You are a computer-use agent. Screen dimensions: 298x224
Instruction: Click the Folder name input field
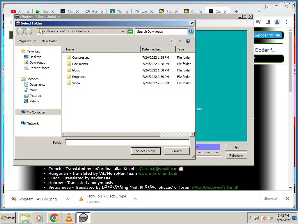(127, 142)
